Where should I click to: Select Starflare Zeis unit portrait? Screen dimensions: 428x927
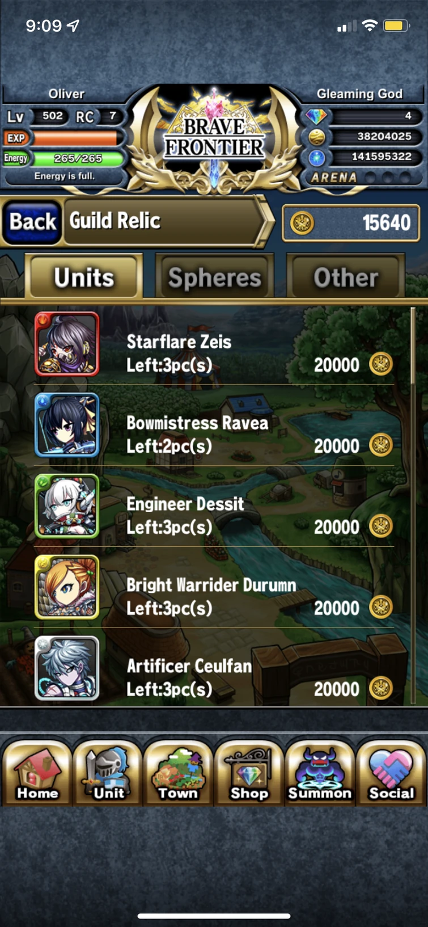click(x=67, y=344)
